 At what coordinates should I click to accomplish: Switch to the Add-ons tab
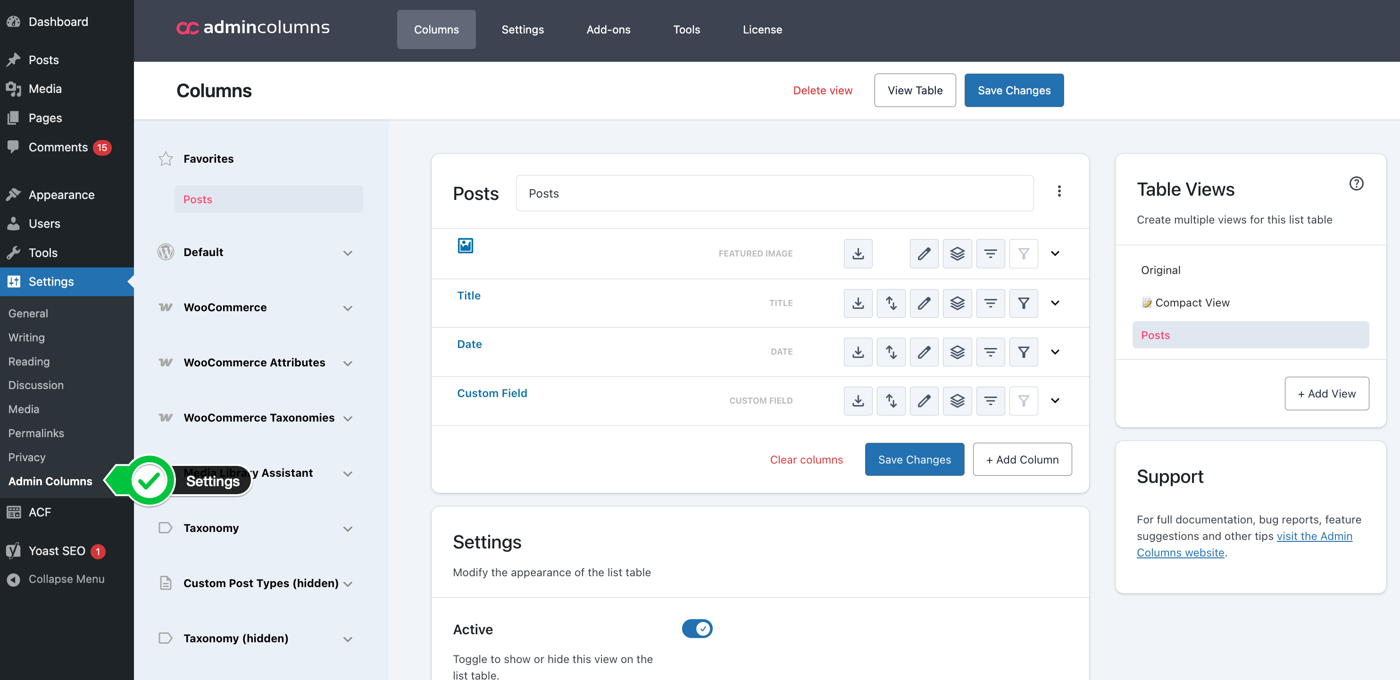tap(608, 29)
